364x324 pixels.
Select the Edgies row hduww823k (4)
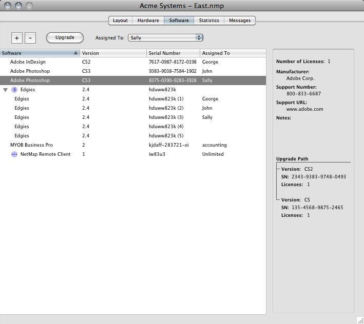[133, 127]
